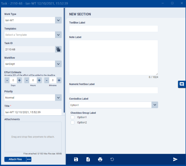
Task: Click the new document with plus icon
Action: [88, 159]
